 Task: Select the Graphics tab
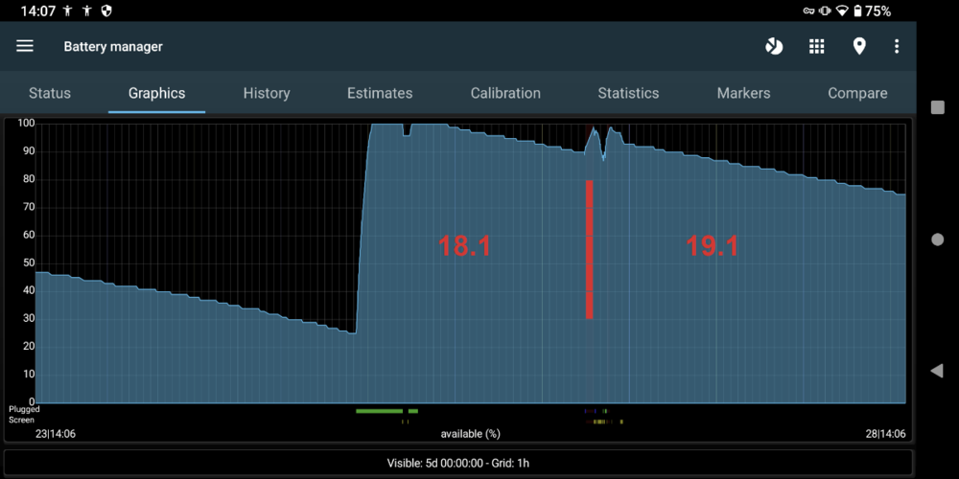(156, 93)
